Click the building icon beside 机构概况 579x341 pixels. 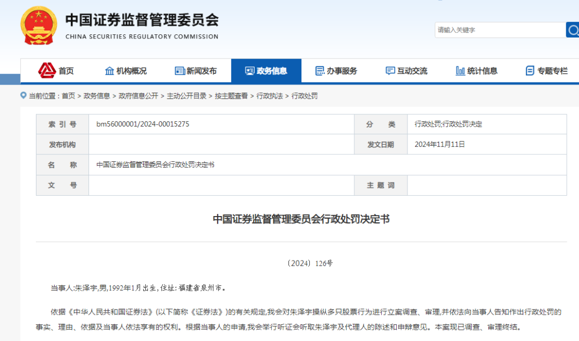click(109, 71)
